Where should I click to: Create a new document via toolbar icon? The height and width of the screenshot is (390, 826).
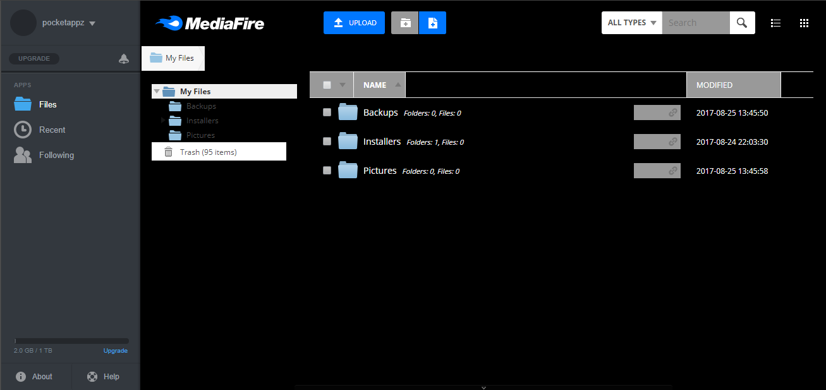click(432, 22)
